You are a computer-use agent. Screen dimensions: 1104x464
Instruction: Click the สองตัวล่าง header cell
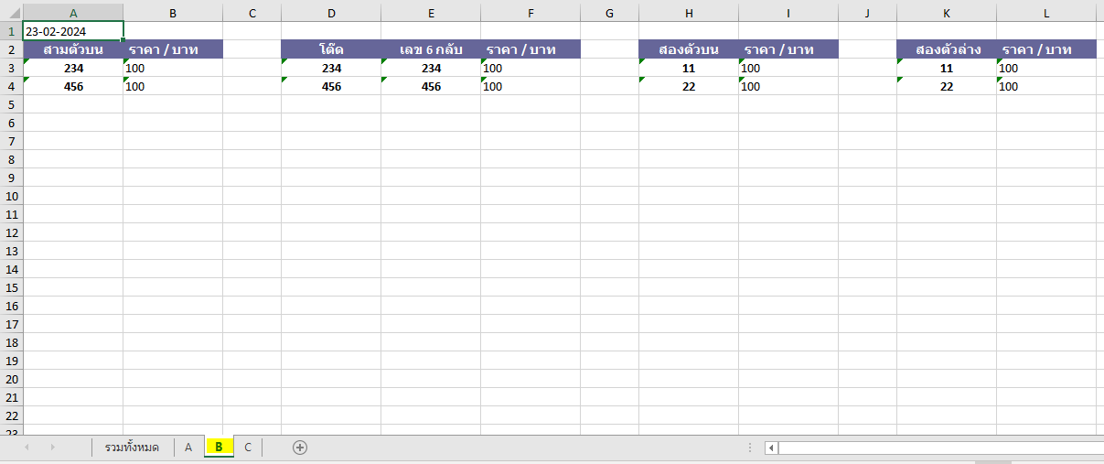947,49
